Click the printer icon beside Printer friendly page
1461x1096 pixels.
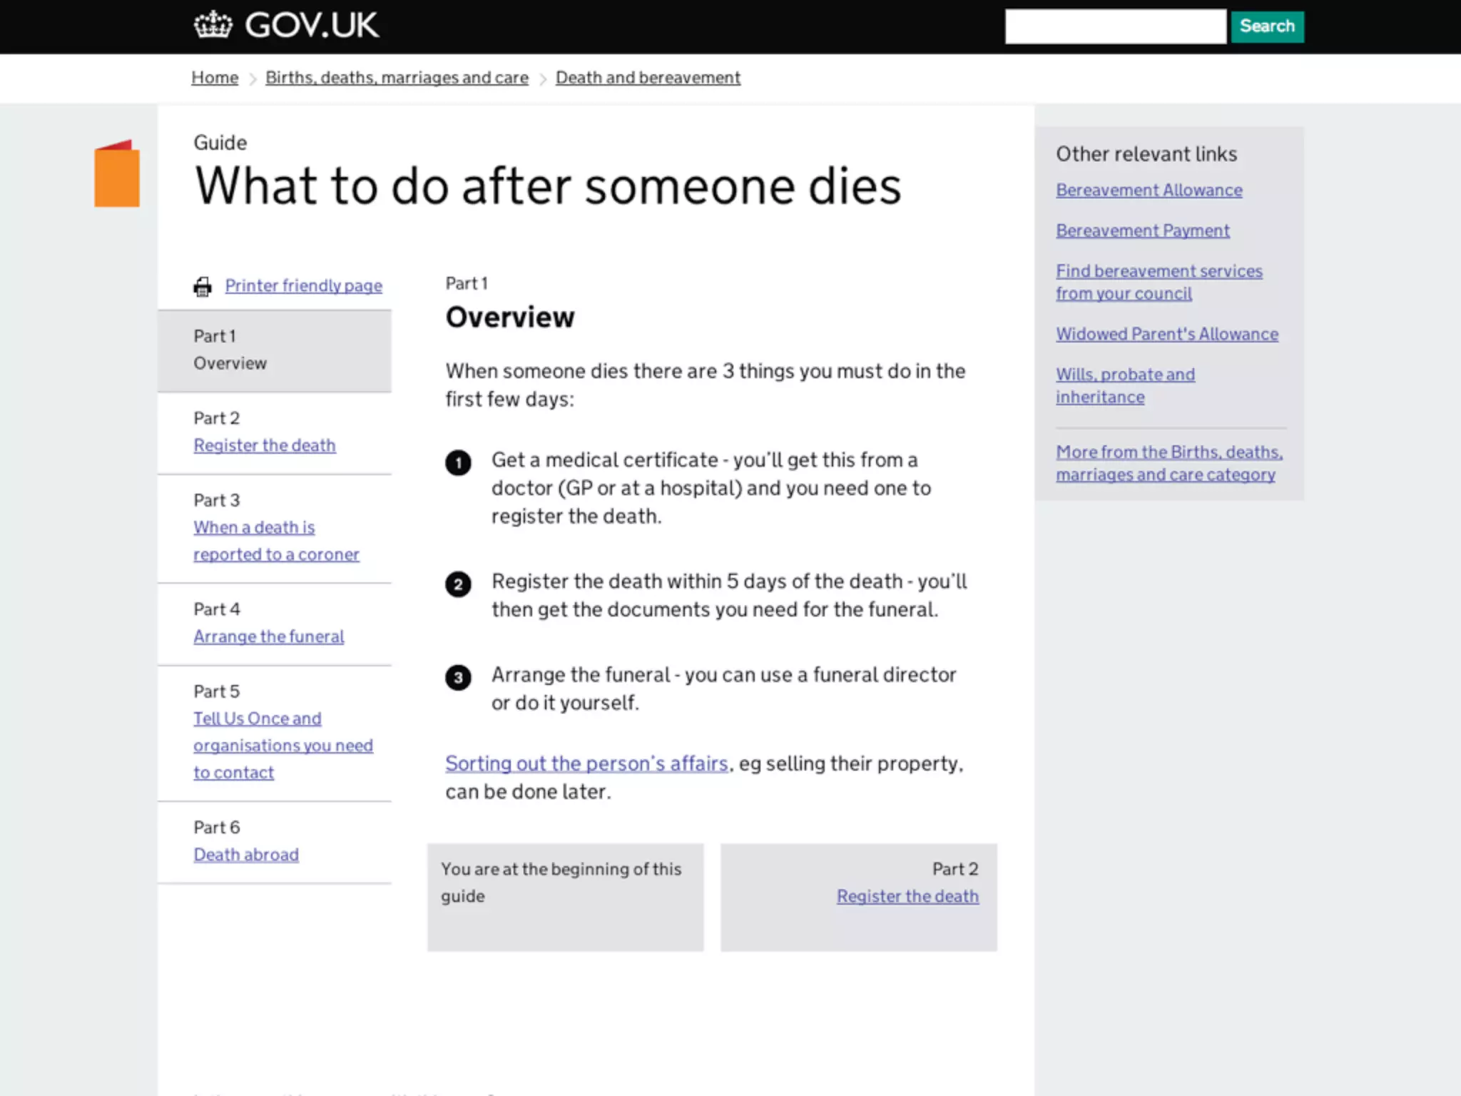pos(203,286)
